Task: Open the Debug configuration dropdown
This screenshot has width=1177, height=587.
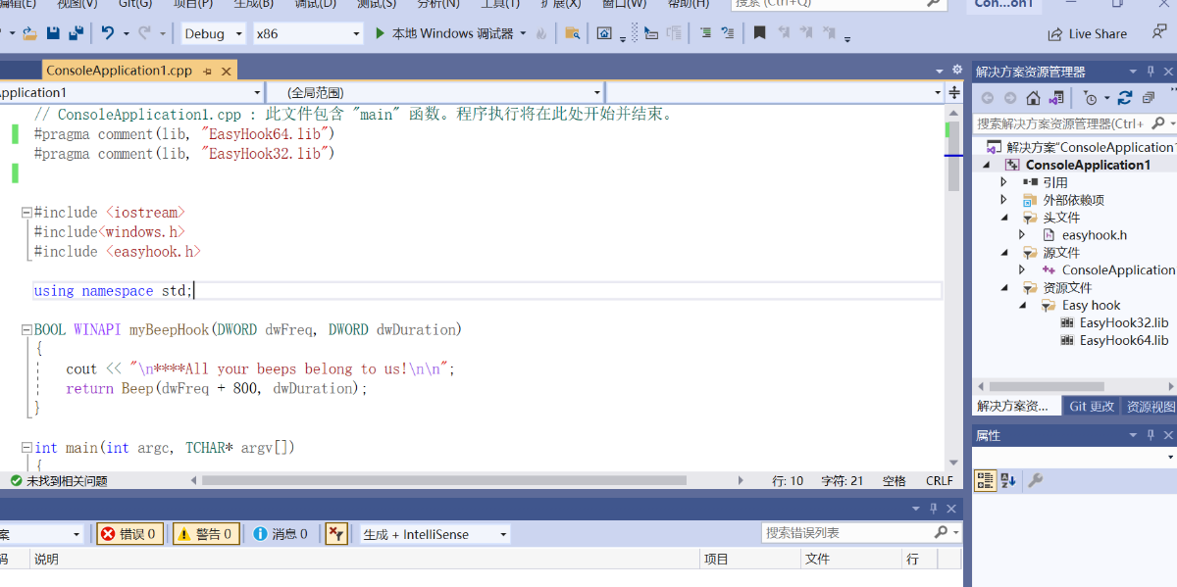Action: click(214, 33)
